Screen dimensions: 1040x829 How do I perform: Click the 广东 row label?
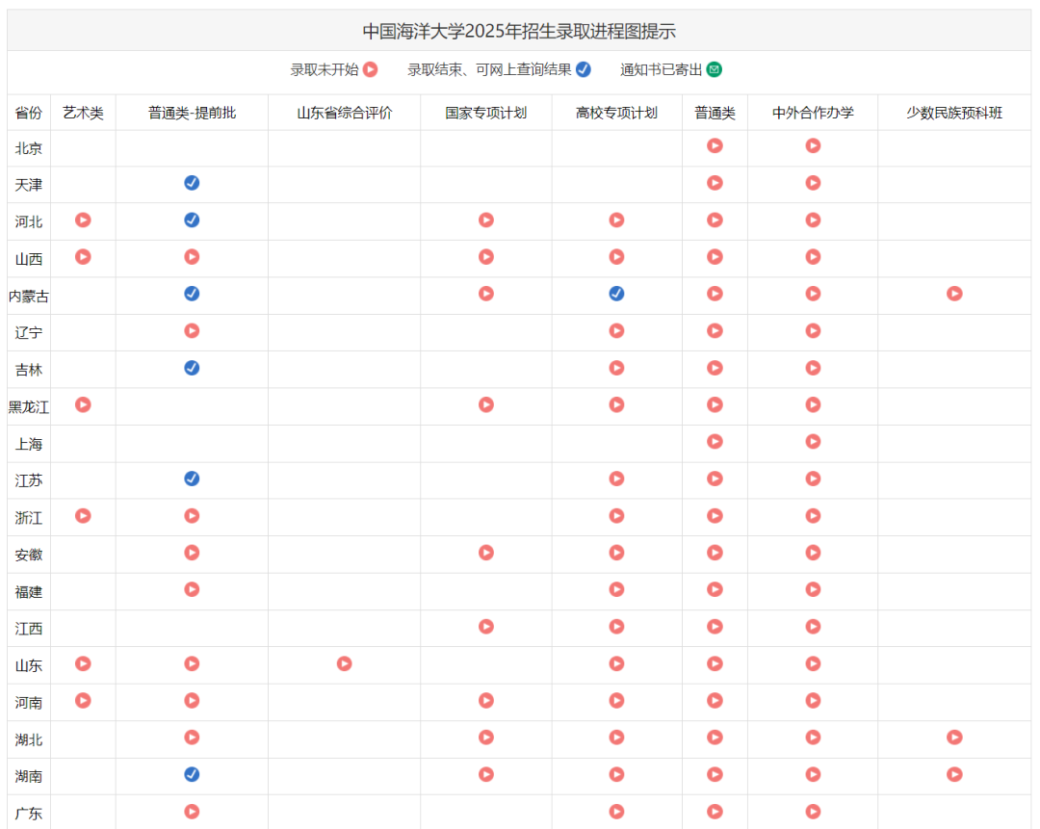(29, 814)
